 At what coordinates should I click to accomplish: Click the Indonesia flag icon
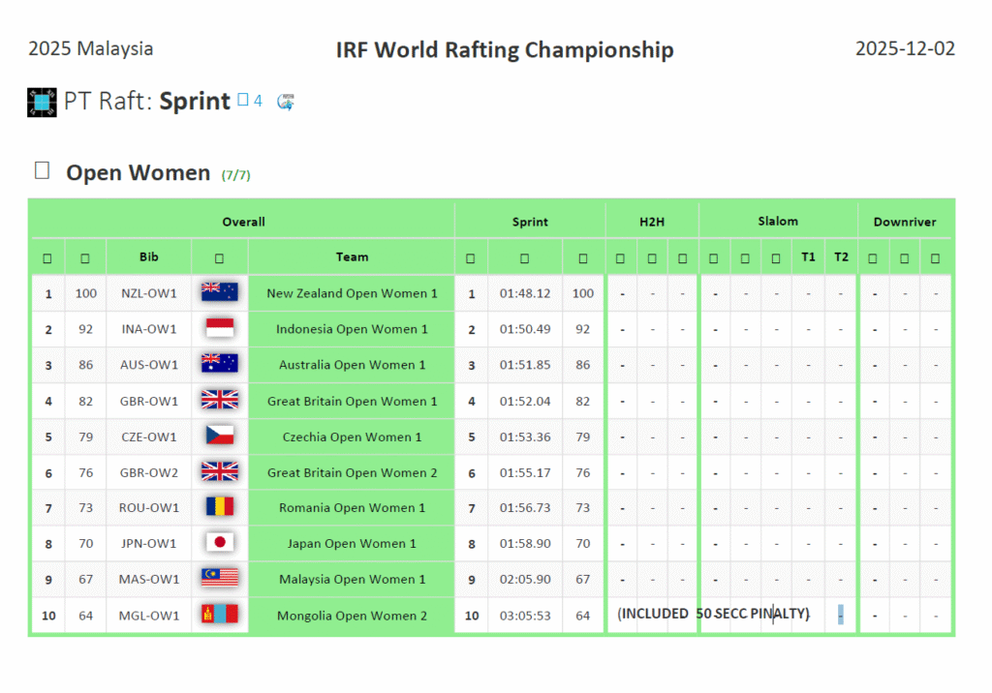tap(219, 329)
